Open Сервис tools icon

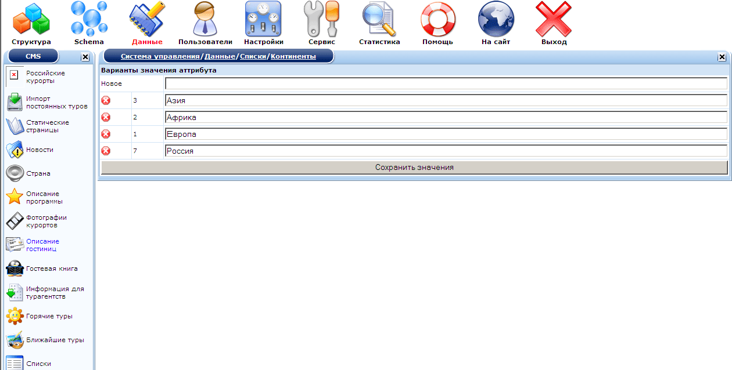click(x=321, y=19)
